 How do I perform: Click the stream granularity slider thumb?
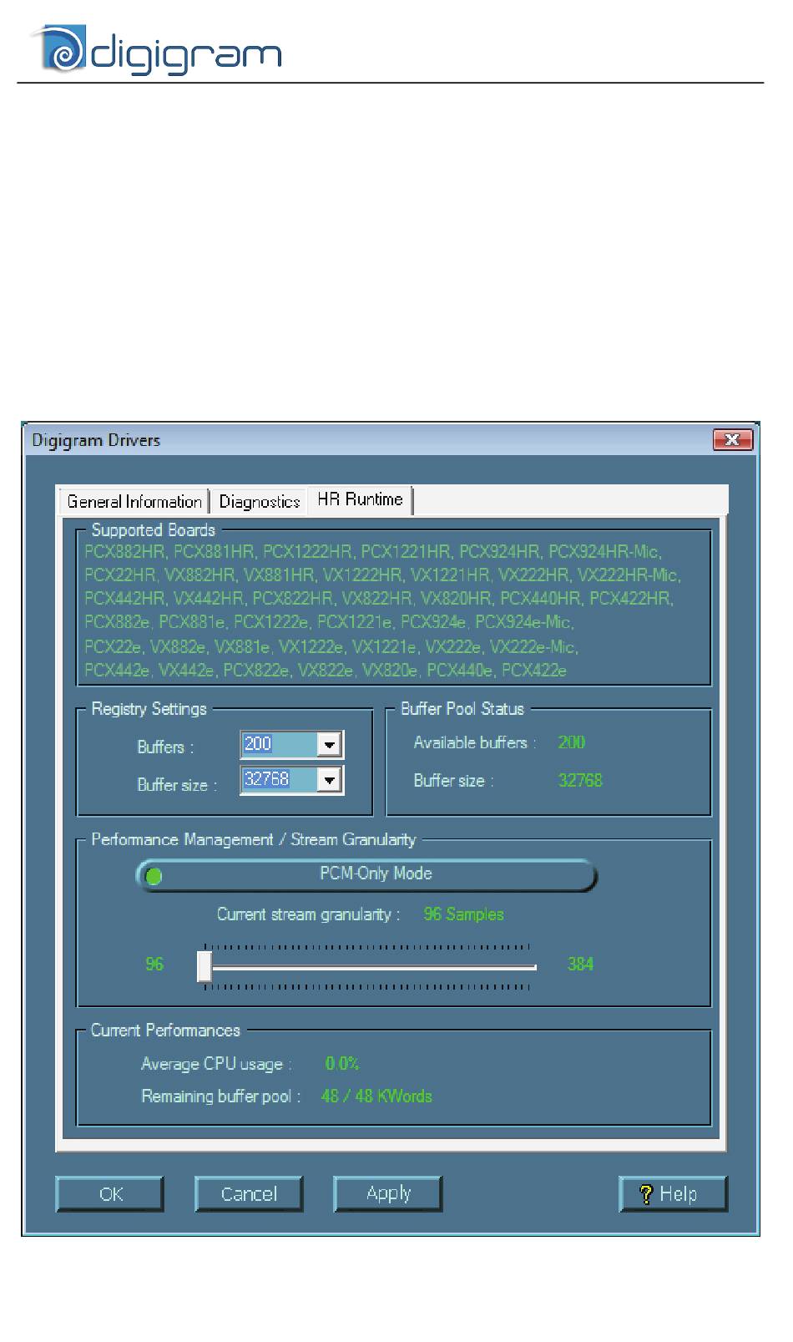205,966
